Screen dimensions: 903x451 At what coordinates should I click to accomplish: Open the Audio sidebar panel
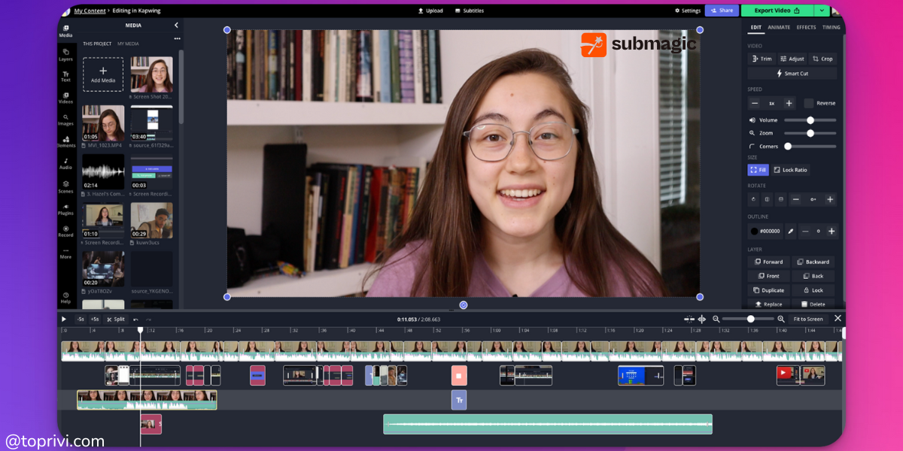(x=65, y=163)
